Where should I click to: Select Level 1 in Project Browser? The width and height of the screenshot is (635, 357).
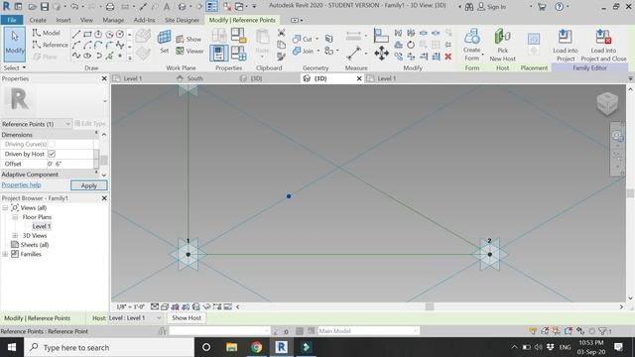(42, 226)
